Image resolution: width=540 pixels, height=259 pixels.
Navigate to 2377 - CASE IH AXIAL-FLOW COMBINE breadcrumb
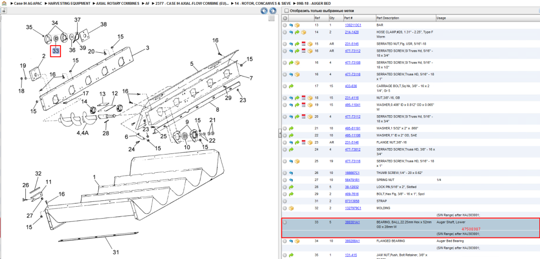click(192, 3)
